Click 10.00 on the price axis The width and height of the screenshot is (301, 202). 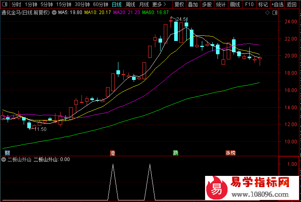click(x=291, y=141)
